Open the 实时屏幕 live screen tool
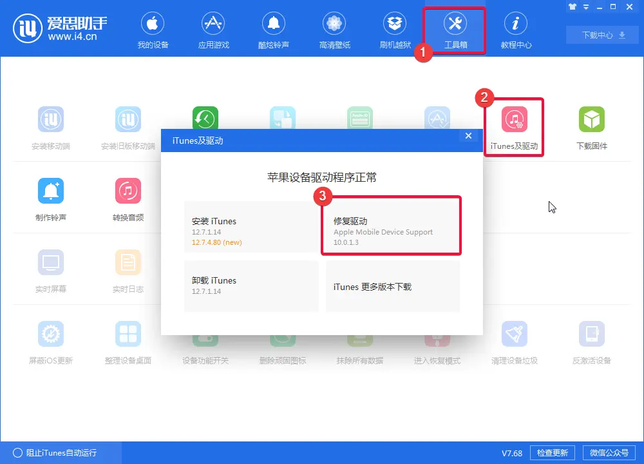 tap(51, 269)
